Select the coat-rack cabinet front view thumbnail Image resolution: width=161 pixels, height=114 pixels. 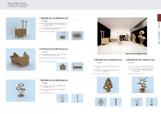63,35
